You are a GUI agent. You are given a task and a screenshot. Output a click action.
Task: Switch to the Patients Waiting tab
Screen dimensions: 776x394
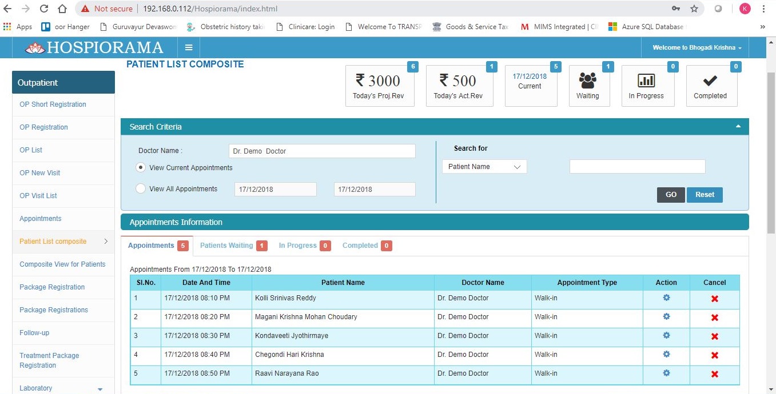tap(226, 245)
